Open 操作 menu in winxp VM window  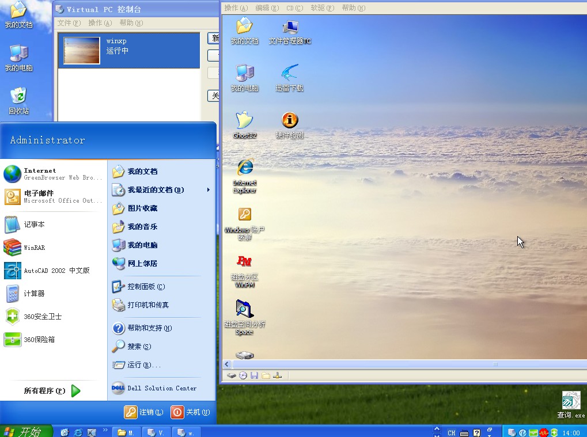click(236, 8)
